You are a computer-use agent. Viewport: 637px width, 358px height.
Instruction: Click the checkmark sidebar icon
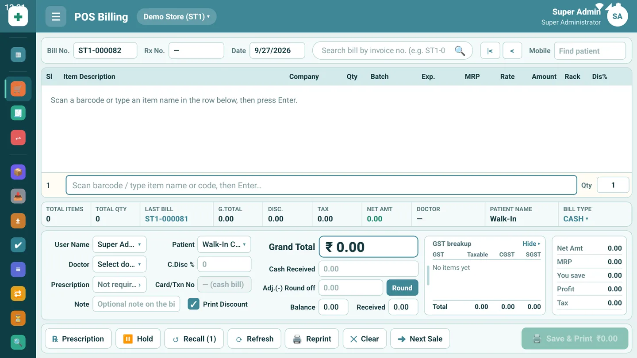point(18,245)
